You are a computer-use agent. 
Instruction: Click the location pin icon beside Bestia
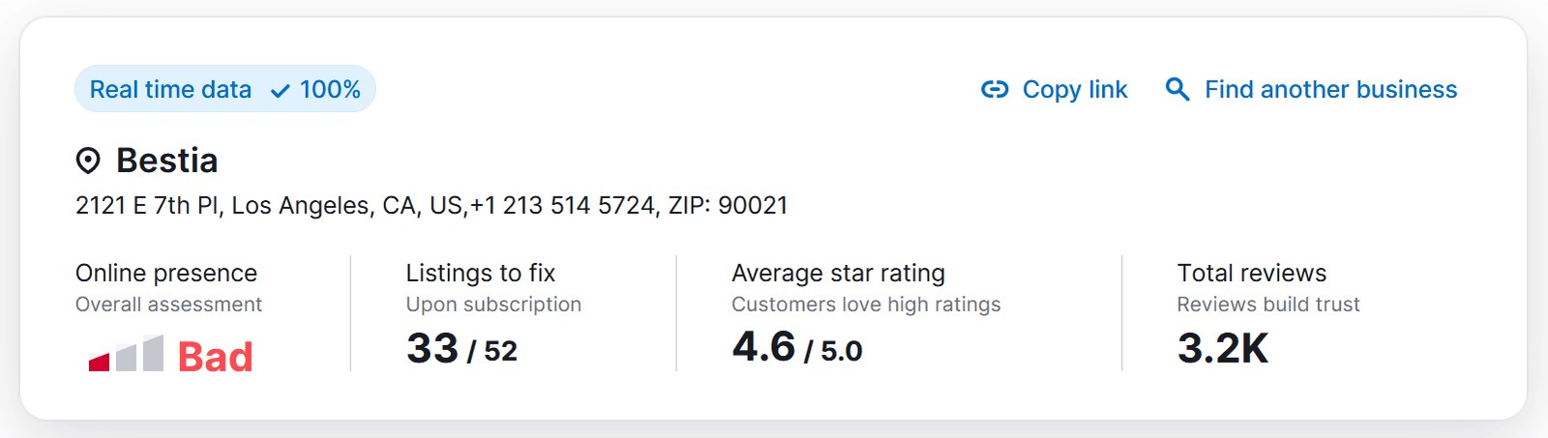click(88, 161)
